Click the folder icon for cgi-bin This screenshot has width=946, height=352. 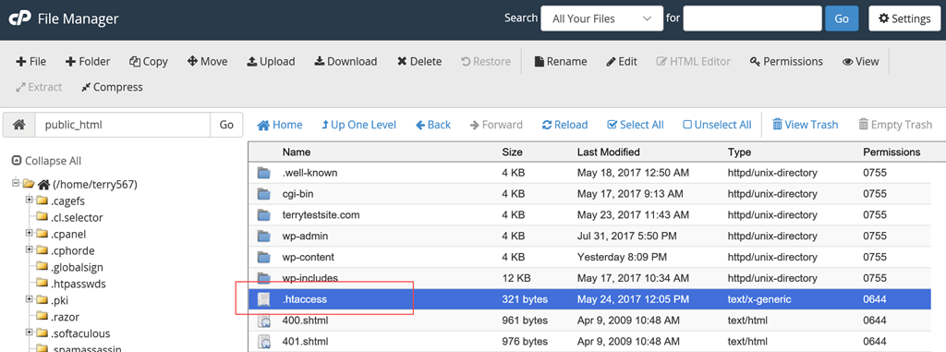point(264,194)
